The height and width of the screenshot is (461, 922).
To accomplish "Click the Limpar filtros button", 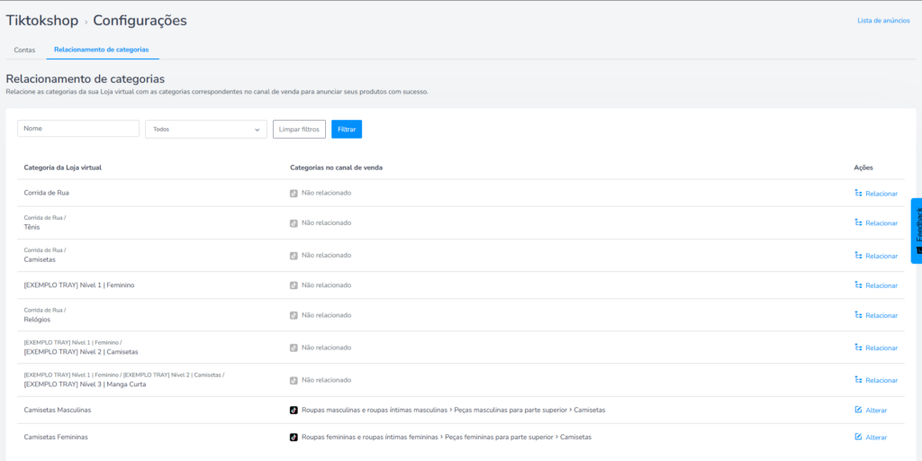I will point(299,129).
